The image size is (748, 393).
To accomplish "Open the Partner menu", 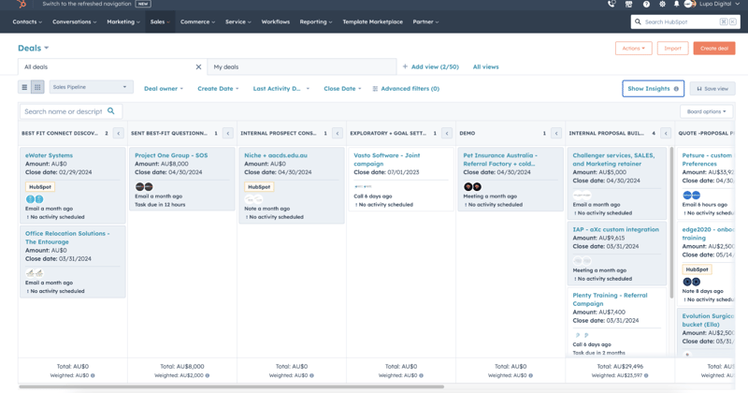I will (x=425, y=22).
